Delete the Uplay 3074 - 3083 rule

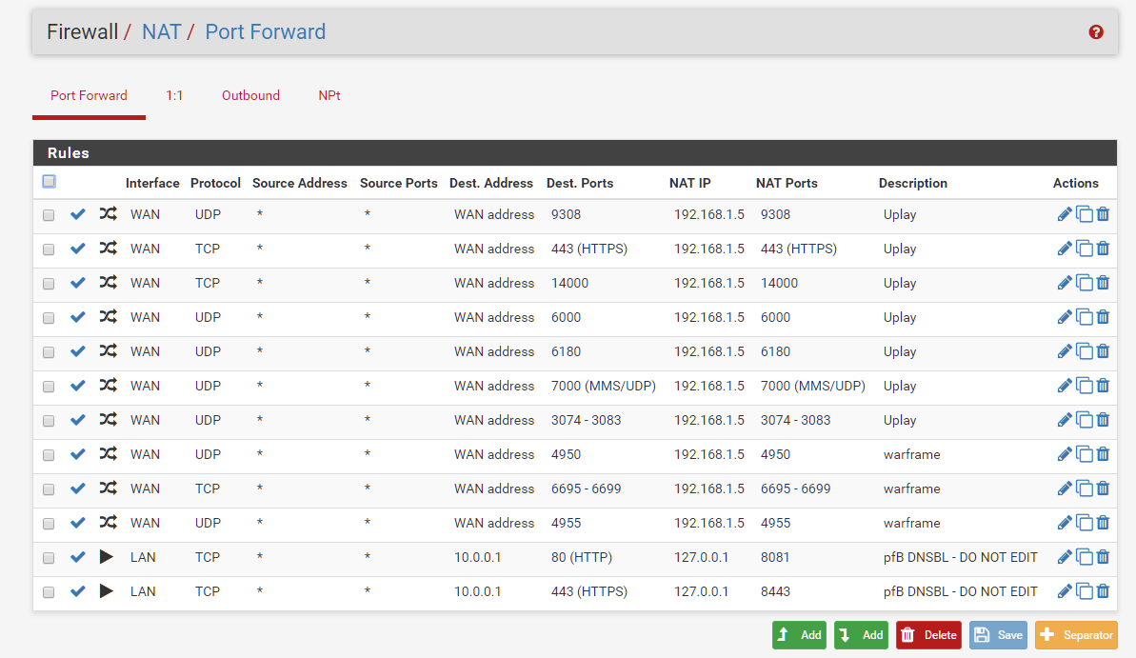point(1103,420)
